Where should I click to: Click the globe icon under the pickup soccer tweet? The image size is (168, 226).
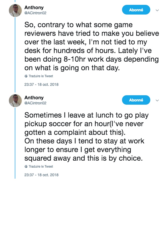point(26,167)
